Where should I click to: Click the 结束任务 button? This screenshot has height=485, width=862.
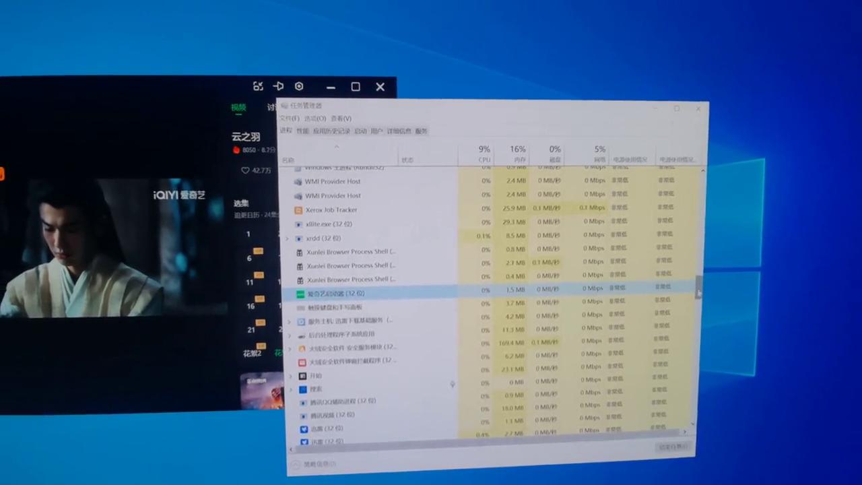pyautogui.click(x=672, y=447)
